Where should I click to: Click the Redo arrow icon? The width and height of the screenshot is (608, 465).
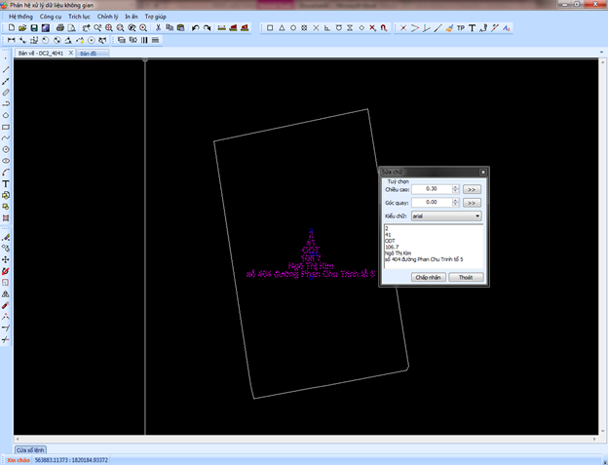209,28
